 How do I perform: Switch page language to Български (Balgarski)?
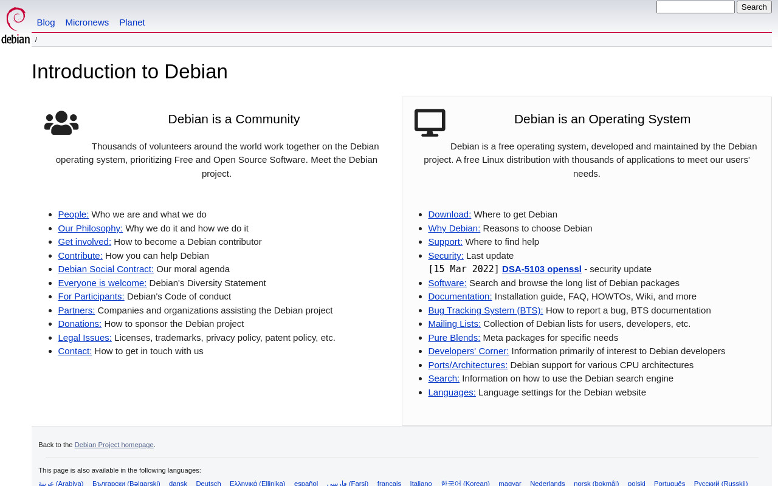[126, 483]
